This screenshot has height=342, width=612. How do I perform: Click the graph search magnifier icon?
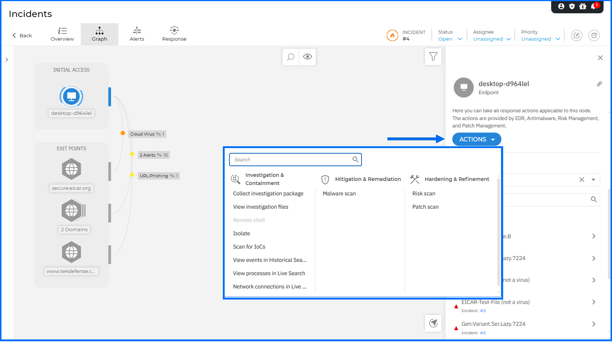[x=291, y=57]
